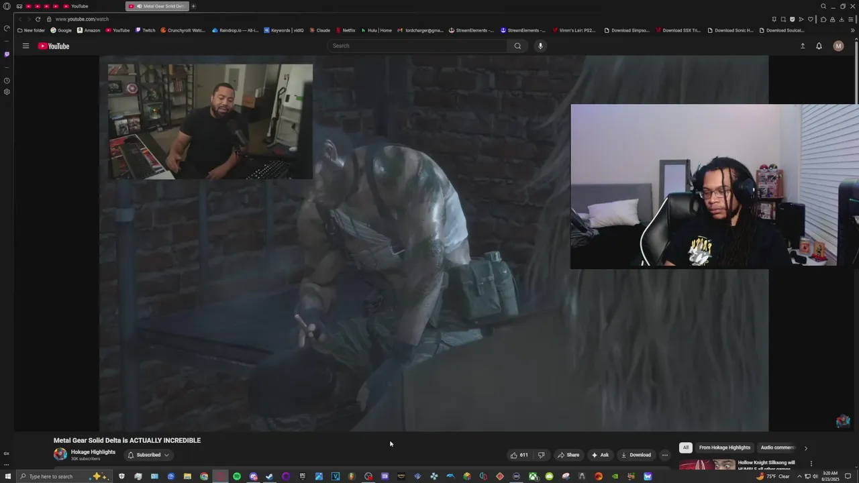Expand the bookmarks bar overflow chevron
This screenshot has height=483, width=859.
point(853,30)
